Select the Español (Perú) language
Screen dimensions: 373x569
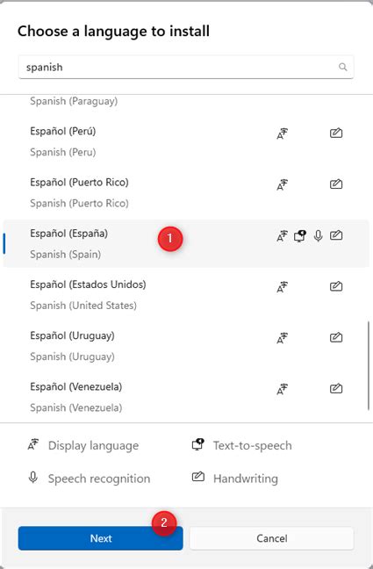click(x=186, y=141)
